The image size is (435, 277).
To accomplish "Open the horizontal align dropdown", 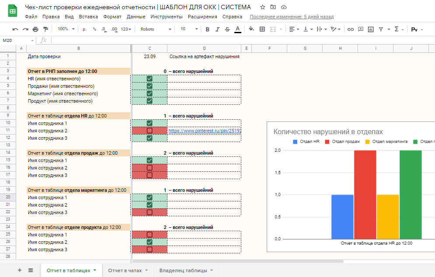I will 294,29.
